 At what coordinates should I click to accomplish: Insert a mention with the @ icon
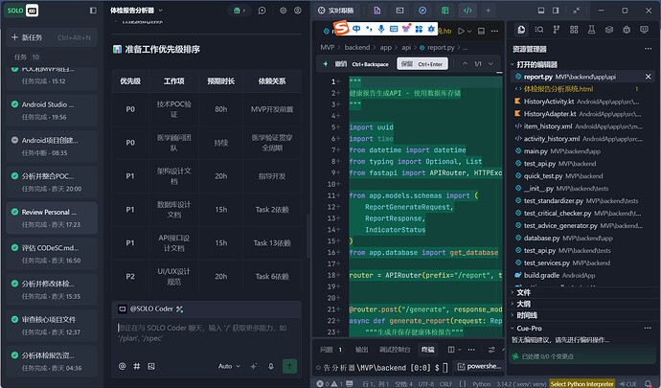click(123, 366)
